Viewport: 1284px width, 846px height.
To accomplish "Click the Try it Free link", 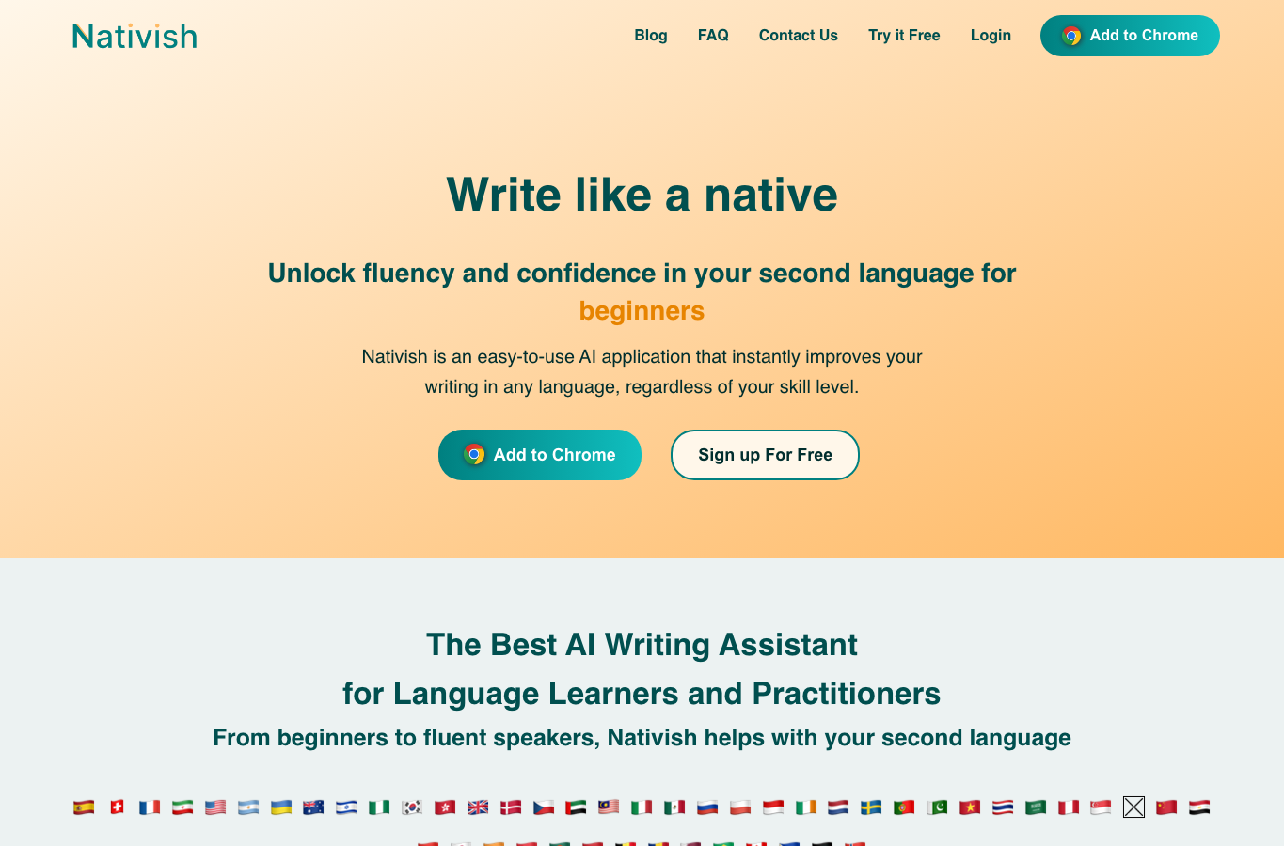I will (x=904, y=35).
